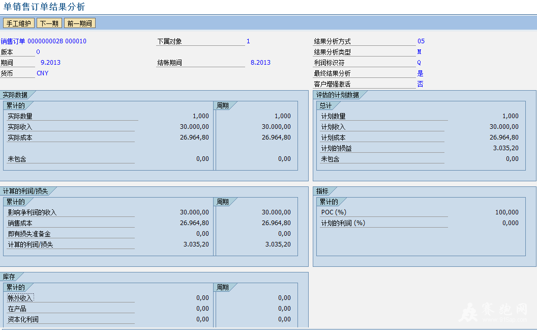Click the 计算的利润/损失 group header
537x330 pixels.
[x=25, y=191]
